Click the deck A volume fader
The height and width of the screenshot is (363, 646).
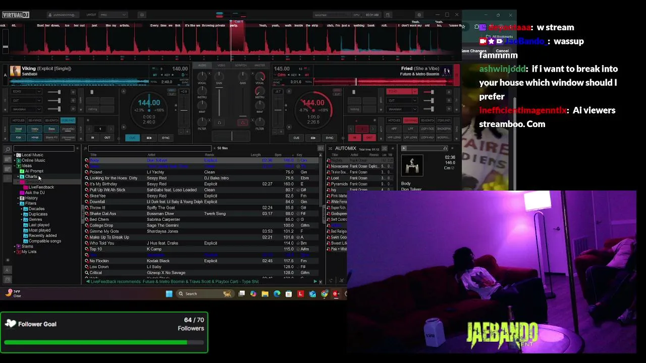219,102
